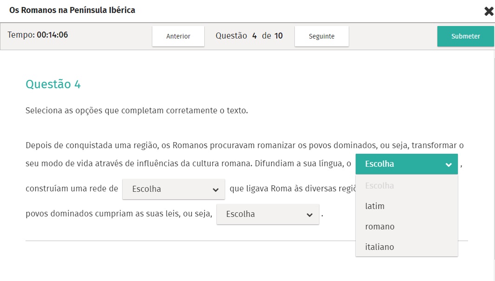The width and height of the screenshot is (495, 281).
Task: Click the chevron in the last Escolha dropdown
Action: click(x=310, y=215)
